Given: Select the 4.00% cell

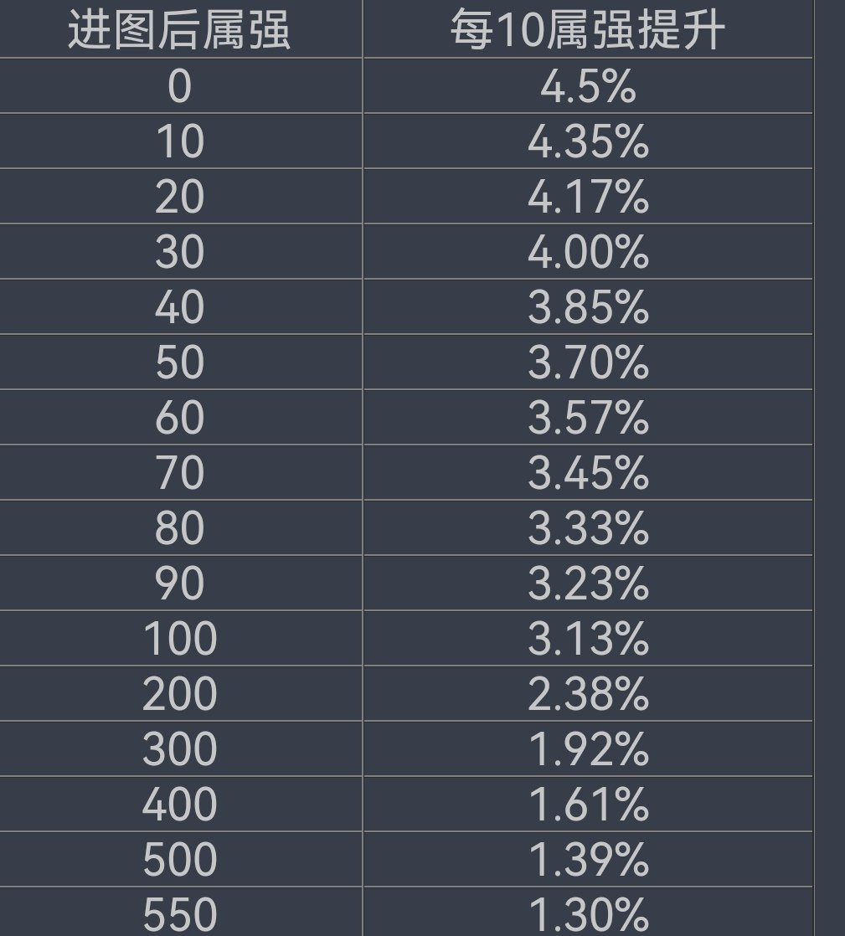Looking at the screenshot, I should click(x=587, y=252).
